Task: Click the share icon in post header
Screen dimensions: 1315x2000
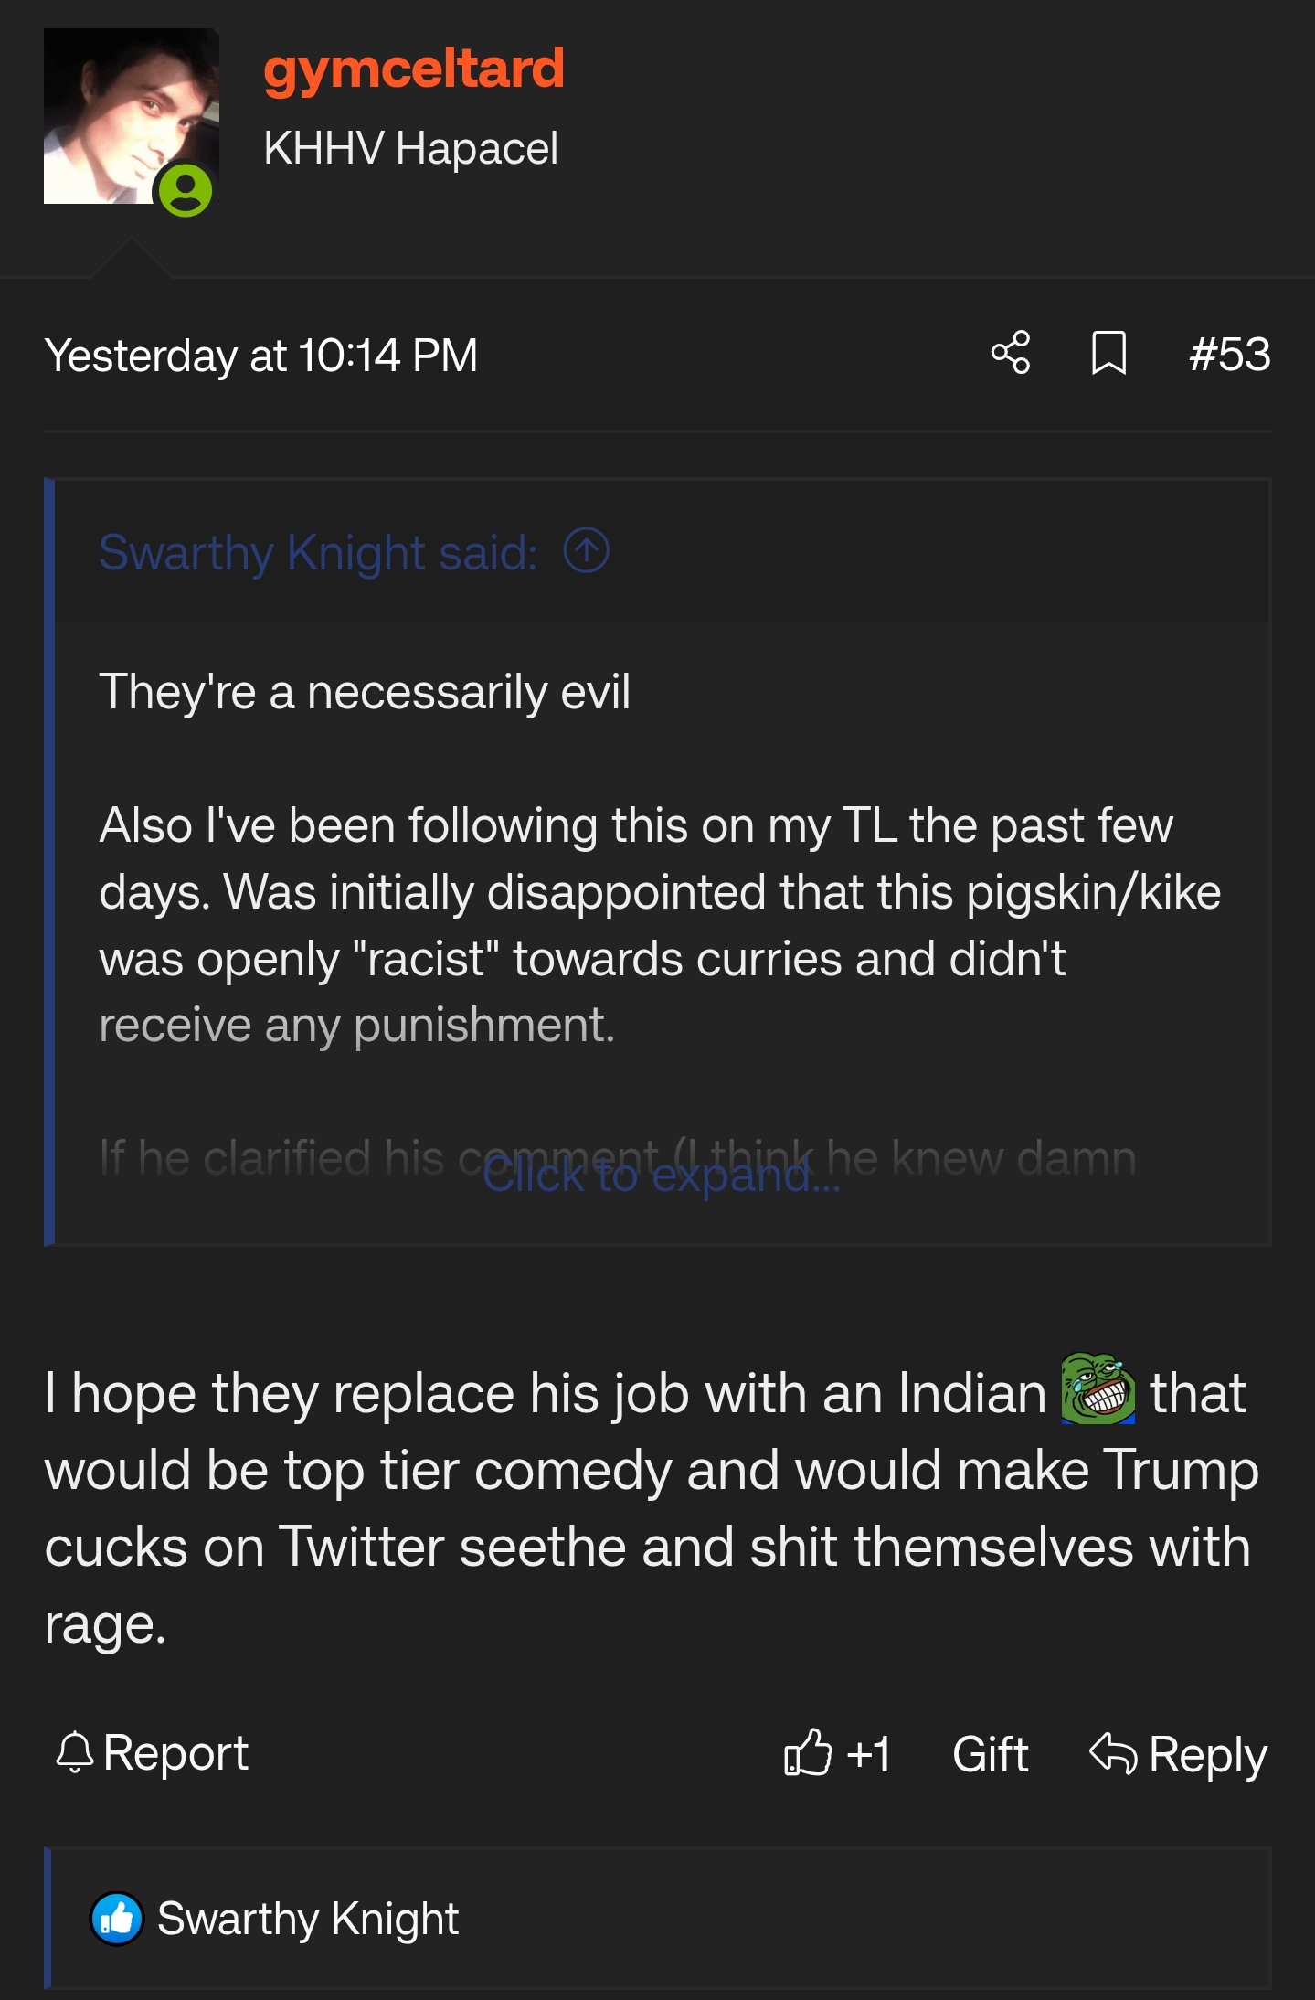Action: (1011, 354)
